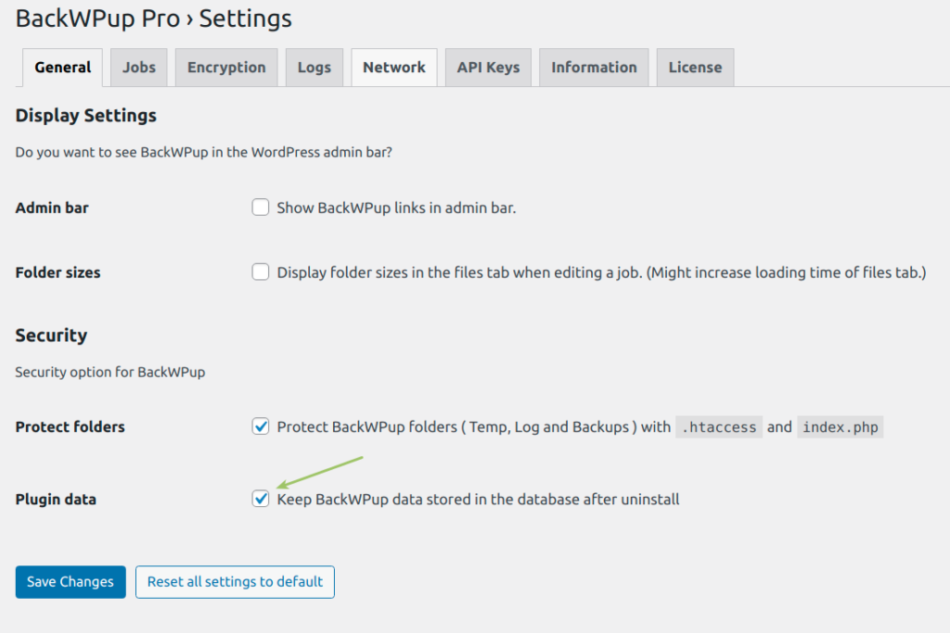This screenshot has height=633, width=950.
Task: Switch to the Network tab
Action: click(393, 67)
